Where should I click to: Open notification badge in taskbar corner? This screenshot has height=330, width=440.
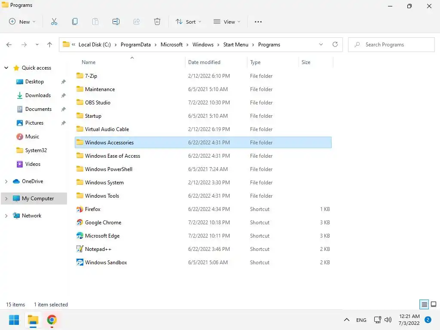click(428, 320)
